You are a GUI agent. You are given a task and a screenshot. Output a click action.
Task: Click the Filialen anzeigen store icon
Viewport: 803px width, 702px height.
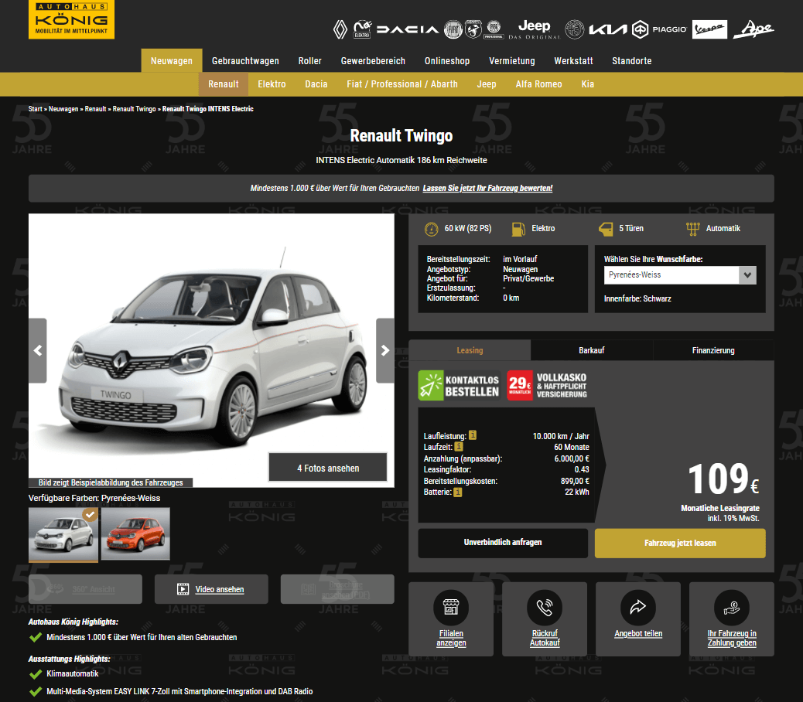[x=451, y=608]
